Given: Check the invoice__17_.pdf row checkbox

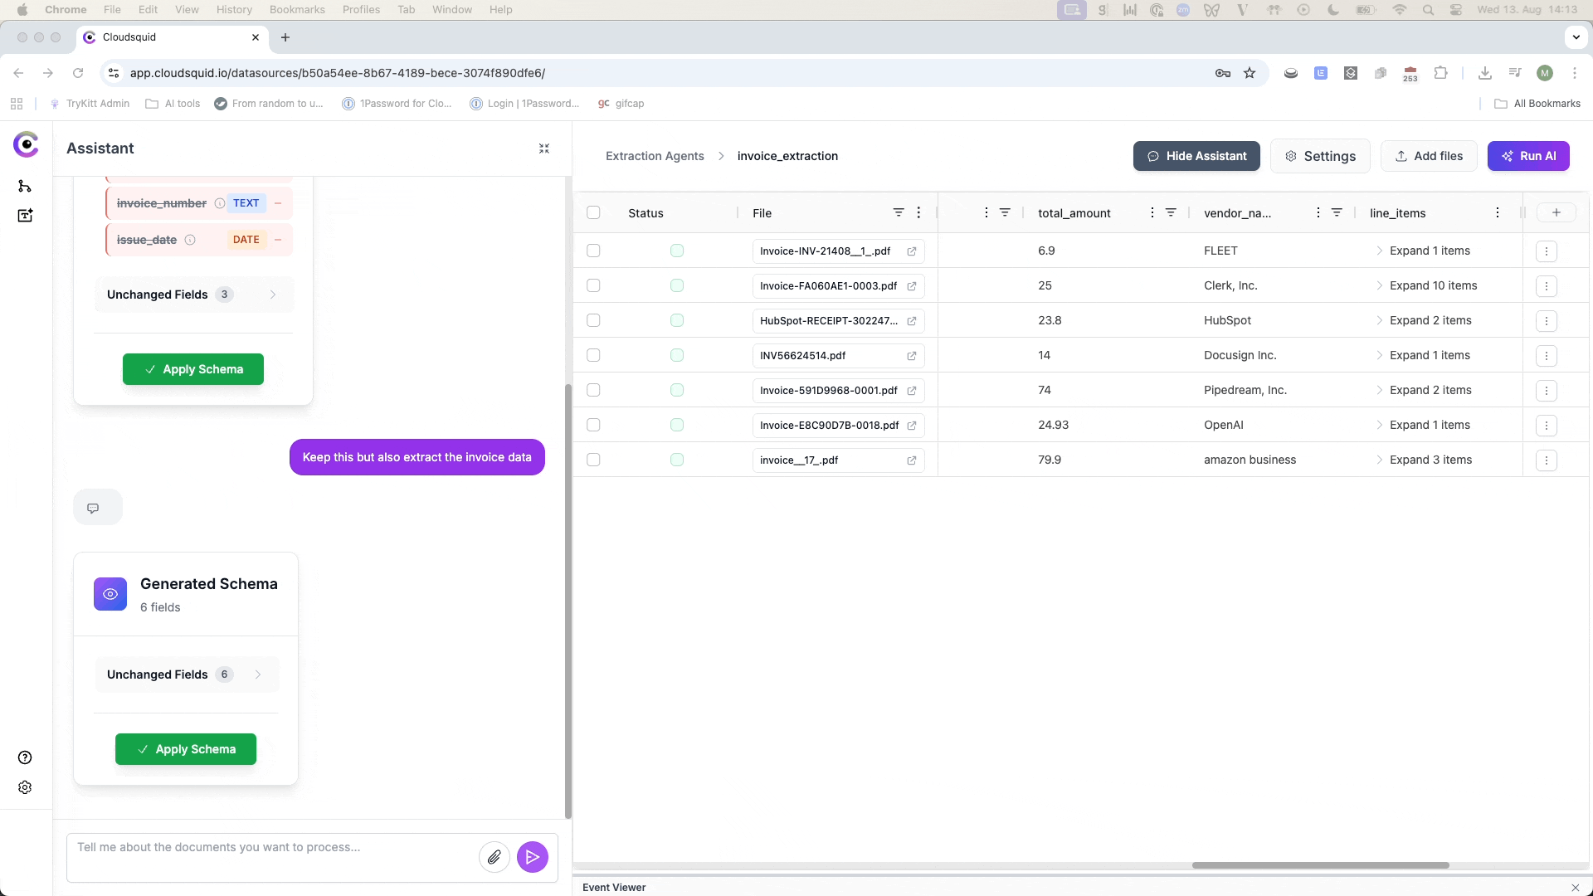Looking at the screenshot, I should pyautogui.click(x=593, y=460).
